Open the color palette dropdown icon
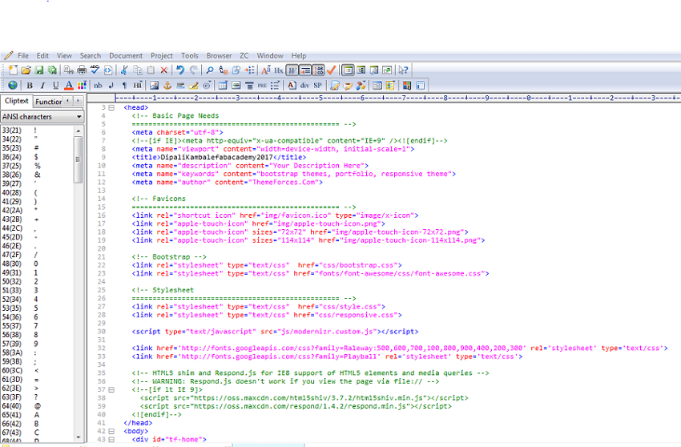The image size is (681, 447). [x=82, y=85]
